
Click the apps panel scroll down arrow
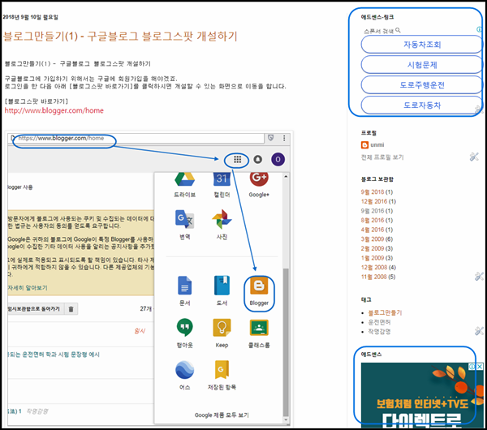tap(286, 420)
